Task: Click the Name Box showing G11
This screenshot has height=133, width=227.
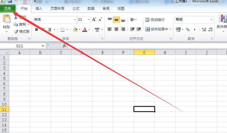Action: [x=20, y=46]
